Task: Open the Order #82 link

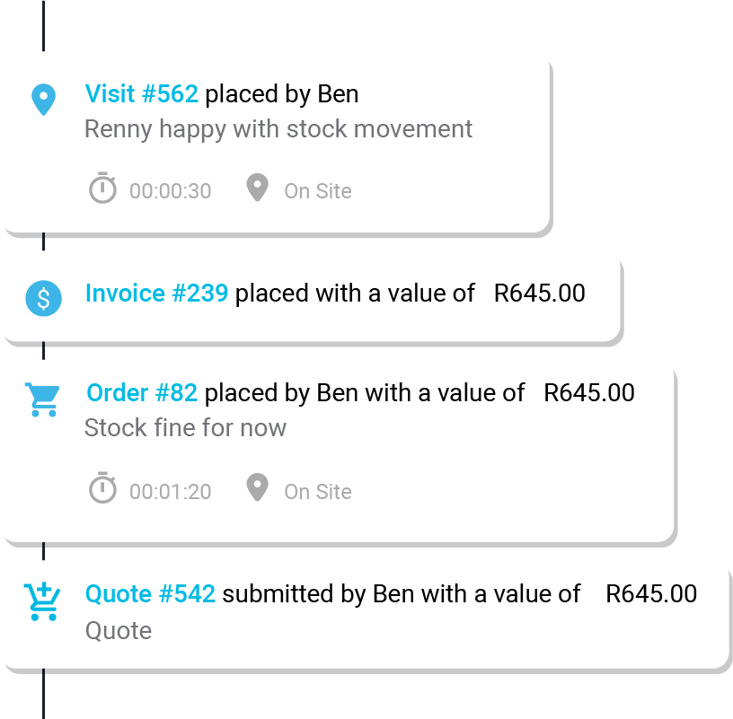Action: [x=139, y=392]
